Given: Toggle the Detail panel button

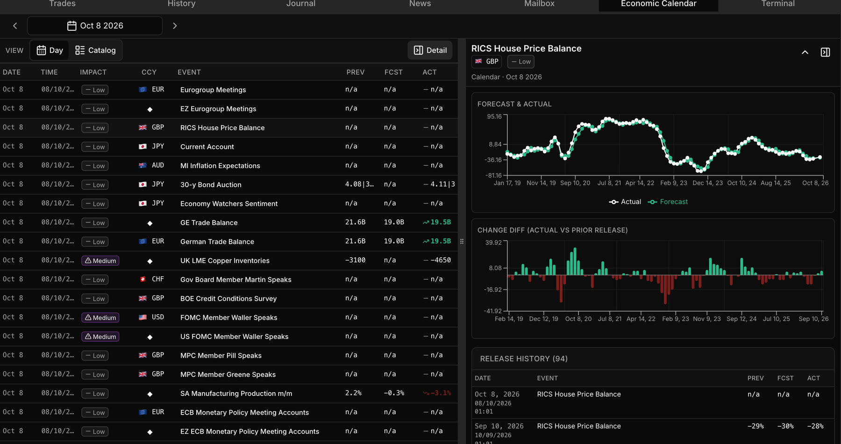Looking at the screenshot, I should pyautogui.click(x=430, y=50).
